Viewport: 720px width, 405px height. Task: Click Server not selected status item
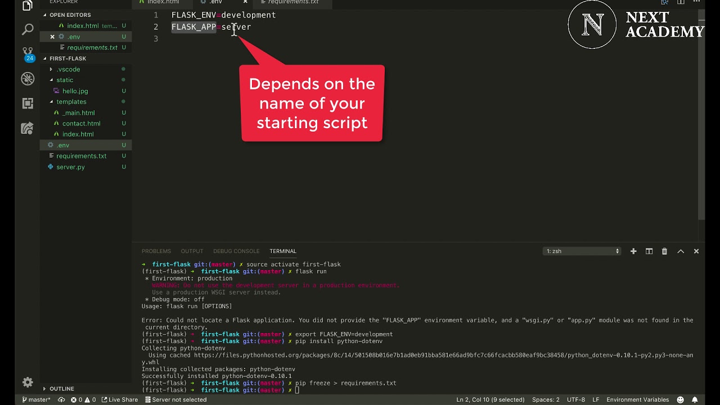coord(175,399)
